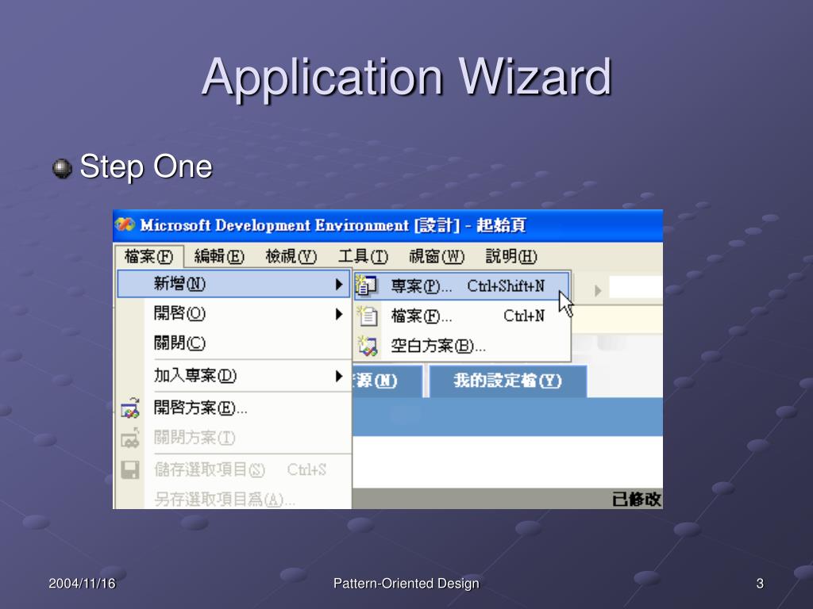Switch to the 我的設定檔(Y) tab
The height and width of the screenshot is (609, 813).
point(507,381)
